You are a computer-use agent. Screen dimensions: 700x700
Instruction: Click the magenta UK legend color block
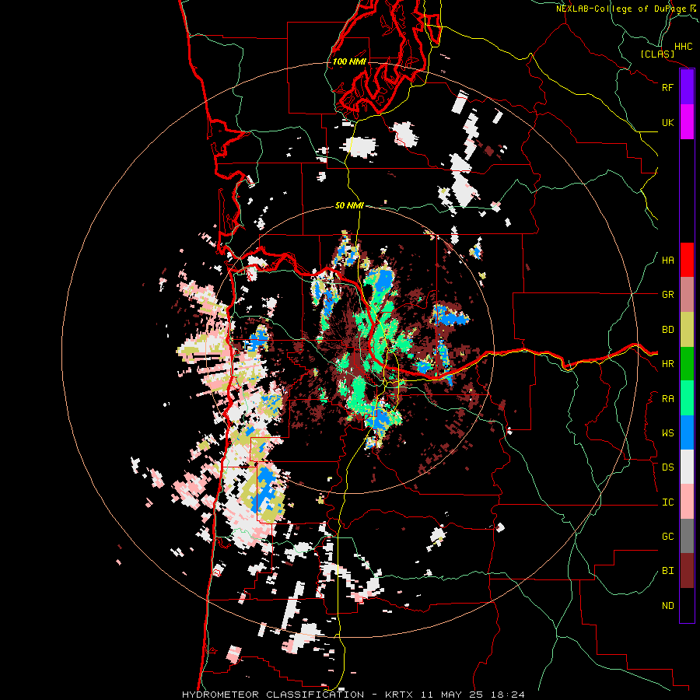[687, 122]
